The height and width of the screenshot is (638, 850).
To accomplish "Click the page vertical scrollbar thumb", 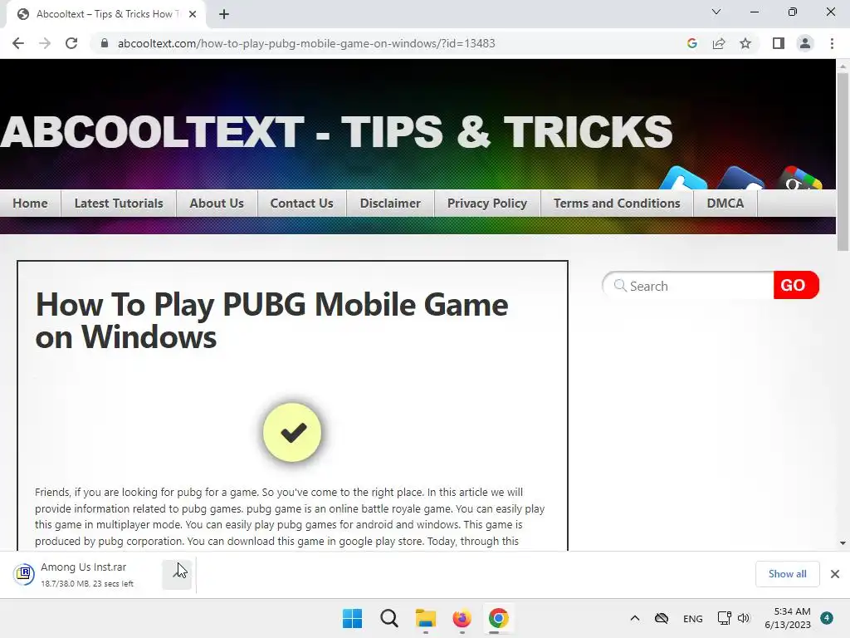I will click(843, 160).
